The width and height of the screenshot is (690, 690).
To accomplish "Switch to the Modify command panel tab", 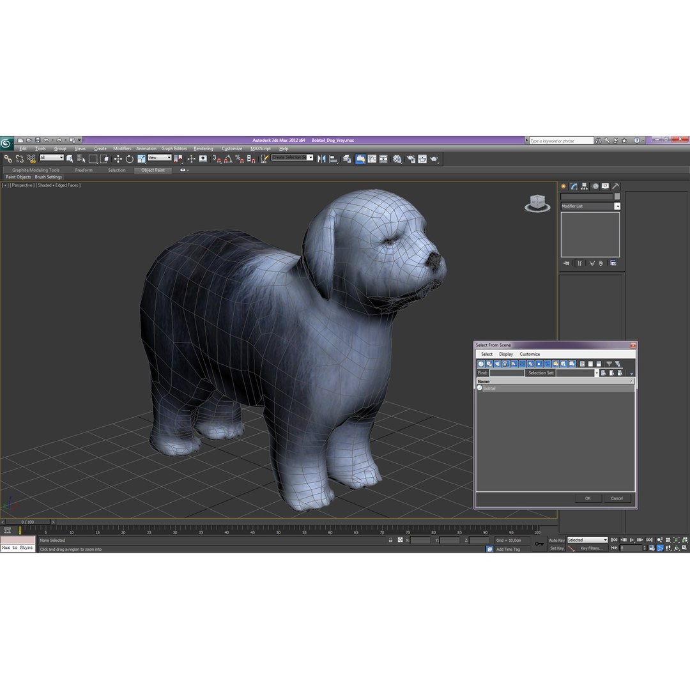I will (573, 186).
